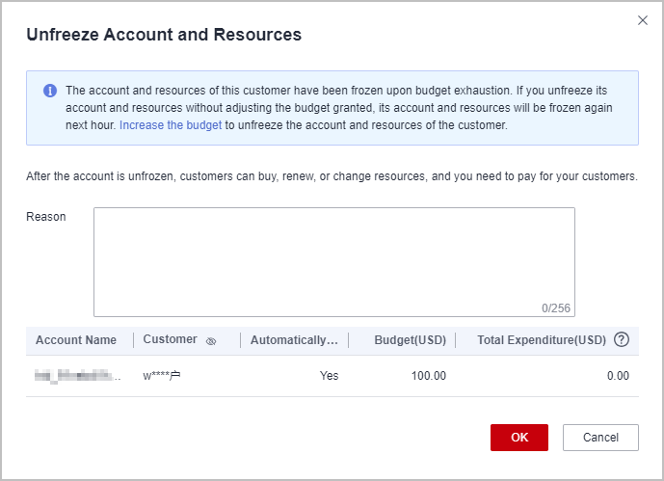Click the 100.00 budget value
The width and height of the screenshot is (664, 481).
point(428,376)
